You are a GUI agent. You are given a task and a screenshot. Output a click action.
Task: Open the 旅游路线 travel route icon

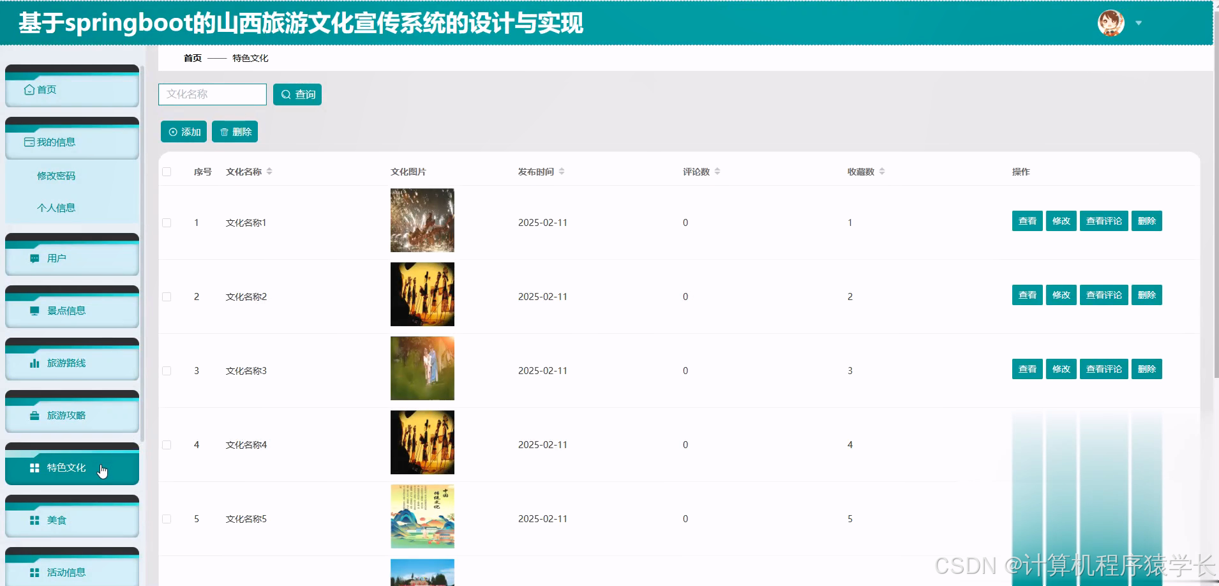[x=34, y=363]
